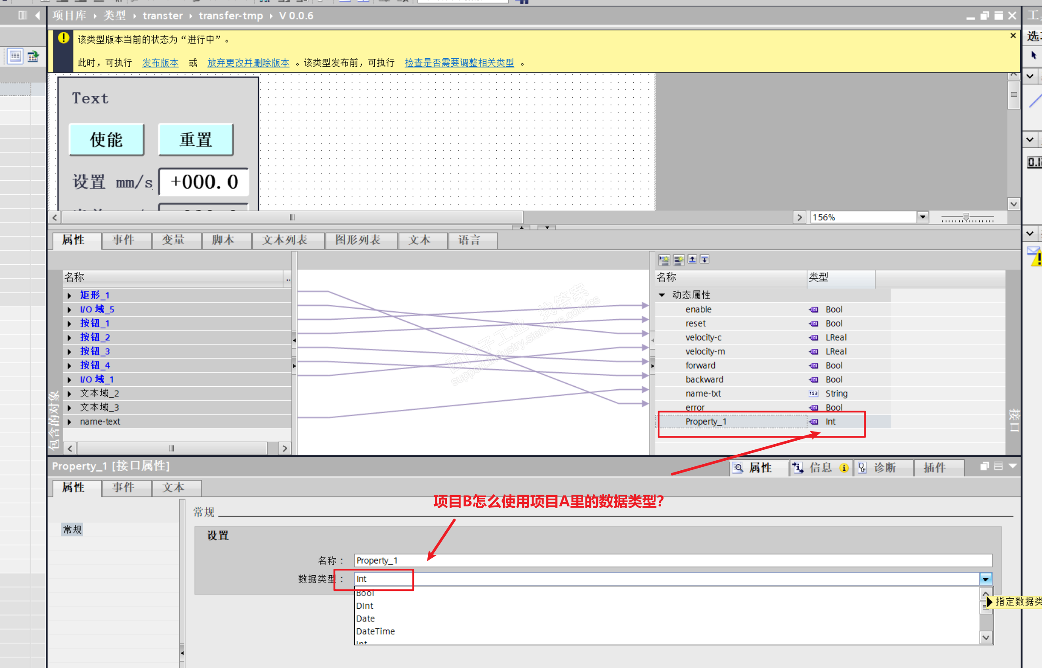Switch to the 文本列表 tab

(x=285, y=240)
